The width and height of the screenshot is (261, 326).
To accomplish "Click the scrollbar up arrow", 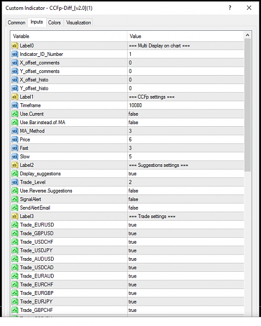I will [x=247, y=35].
